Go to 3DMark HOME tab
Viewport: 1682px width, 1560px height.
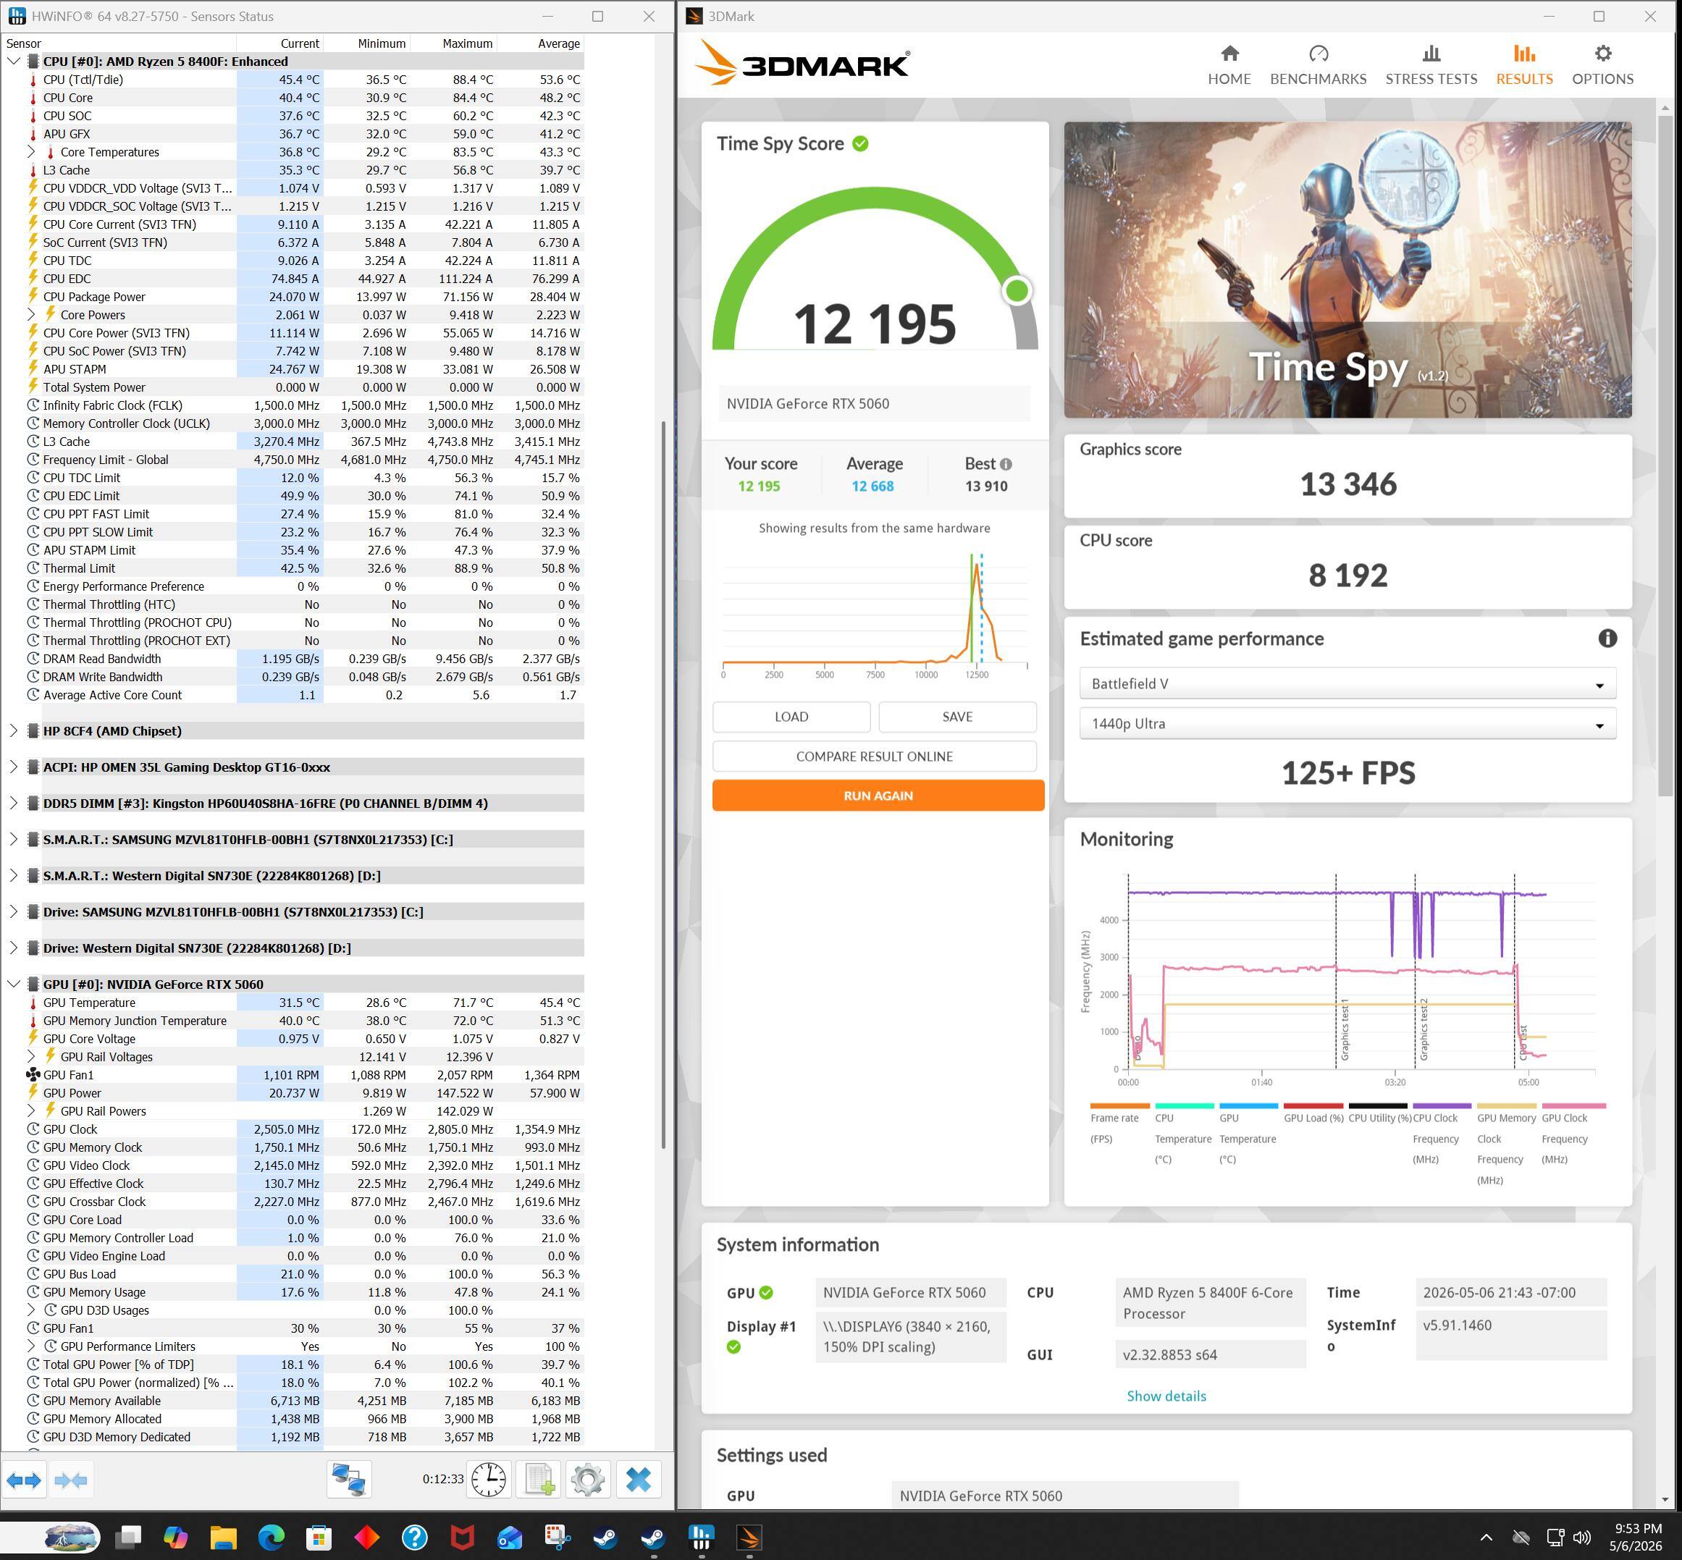[x=1229, y=65]
